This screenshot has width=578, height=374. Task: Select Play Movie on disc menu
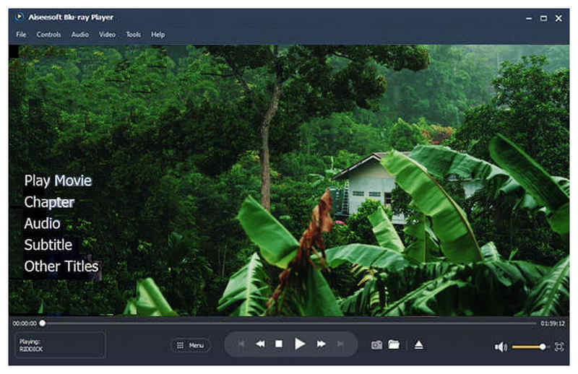[x=58, y=181]
